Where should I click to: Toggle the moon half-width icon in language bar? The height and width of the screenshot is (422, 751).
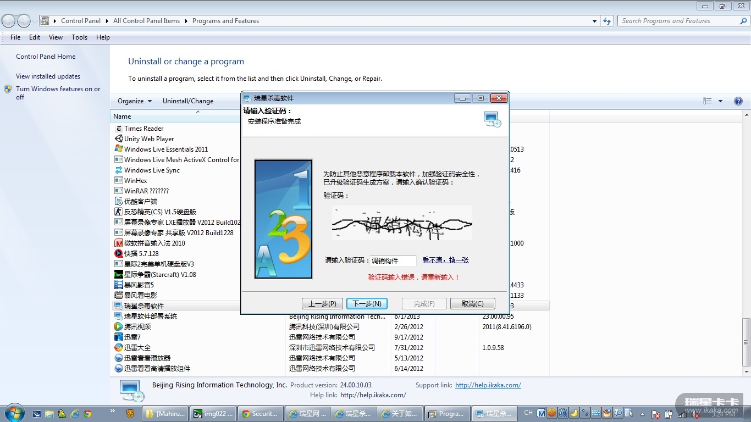574,413
